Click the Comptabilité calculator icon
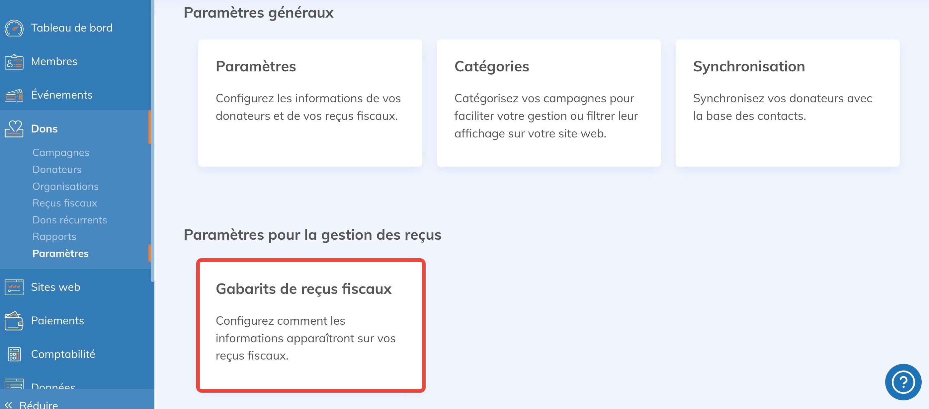The width and height of the screenshot is (929, 409). (x=14, y=354)
